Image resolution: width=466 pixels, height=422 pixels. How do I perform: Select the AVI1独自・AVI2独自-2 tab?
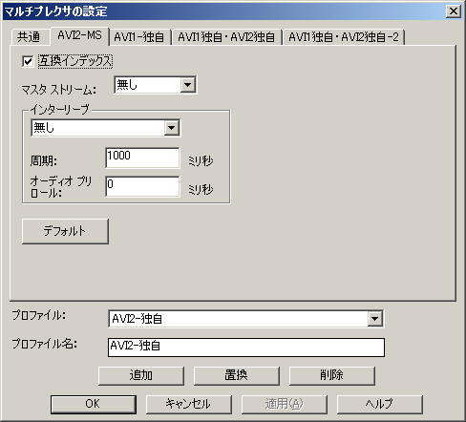pos(344,37)
